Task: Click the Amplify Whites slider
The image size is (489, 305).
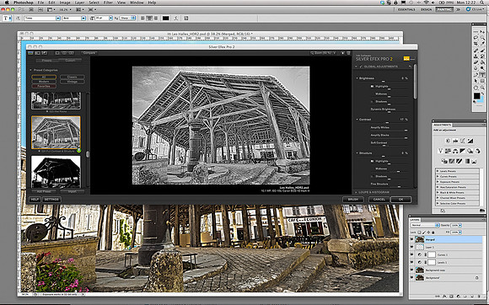Action: (x=390, y=130)
